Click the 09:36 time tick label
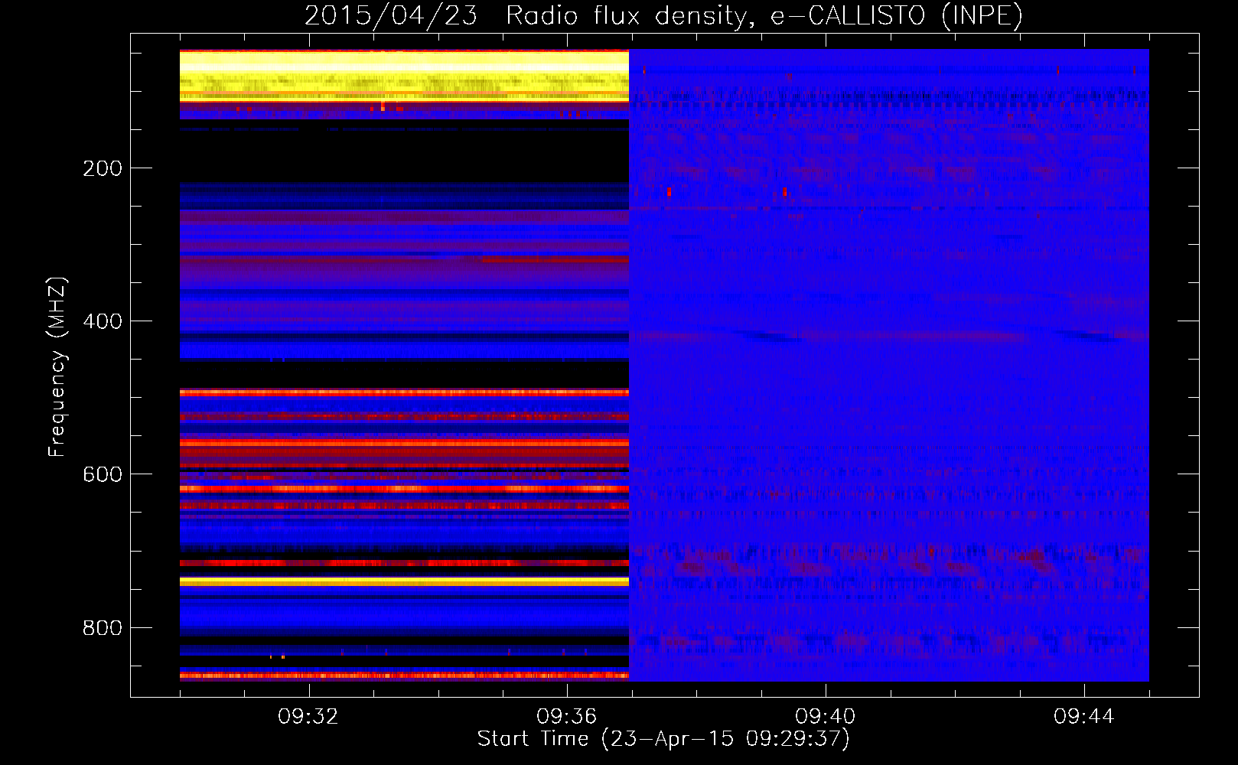 (x=567, y=717)
